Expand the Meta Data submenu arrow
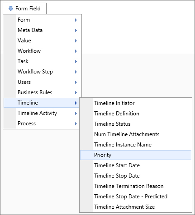 pyautogui.click(x=76, y=30)
